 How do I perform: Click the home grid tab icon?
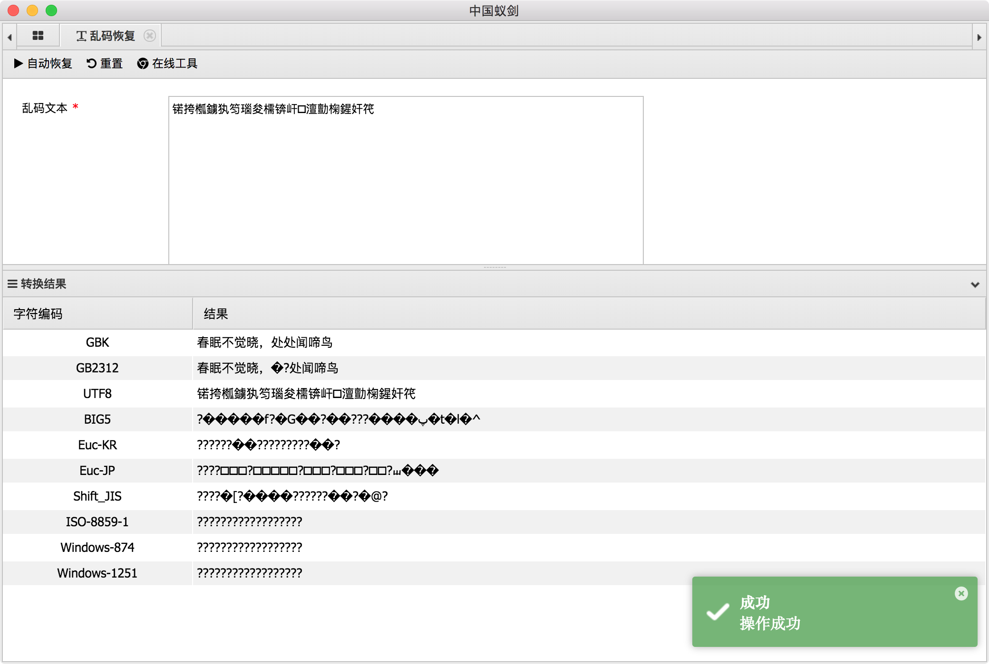38,36
